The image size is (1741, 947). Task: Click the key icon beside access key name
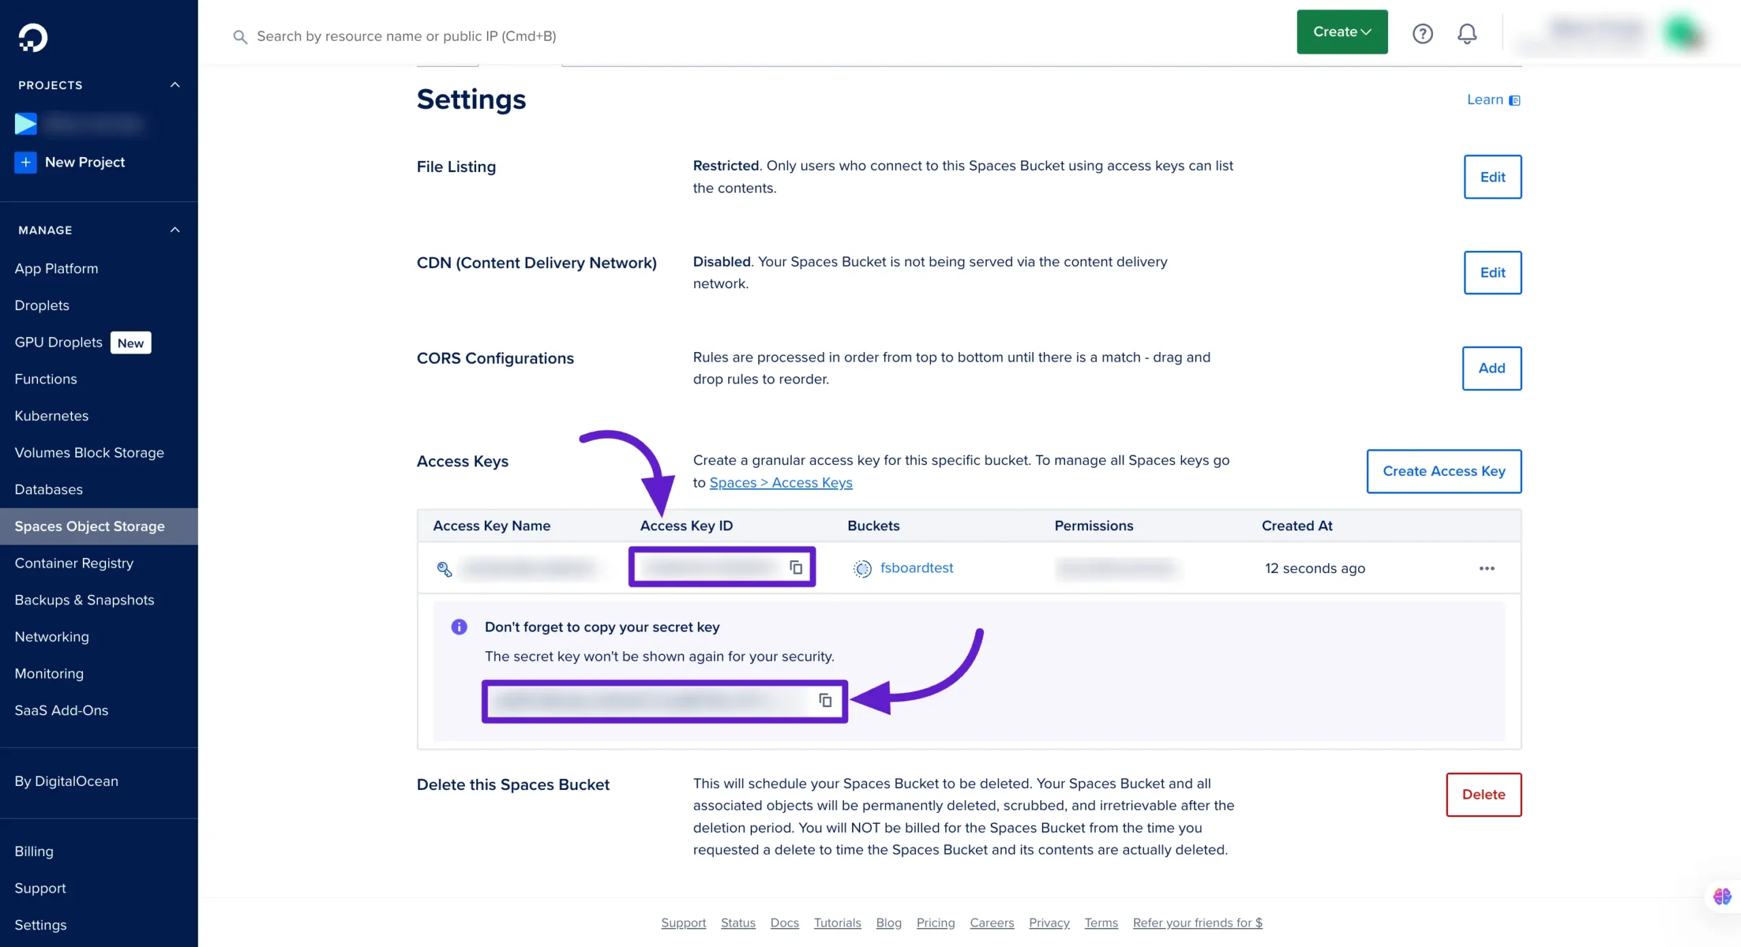tap(444, 569)
